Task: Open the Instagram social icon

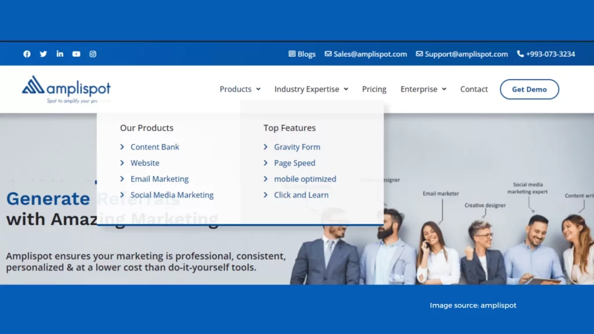Action: click(x=93, y=54)
